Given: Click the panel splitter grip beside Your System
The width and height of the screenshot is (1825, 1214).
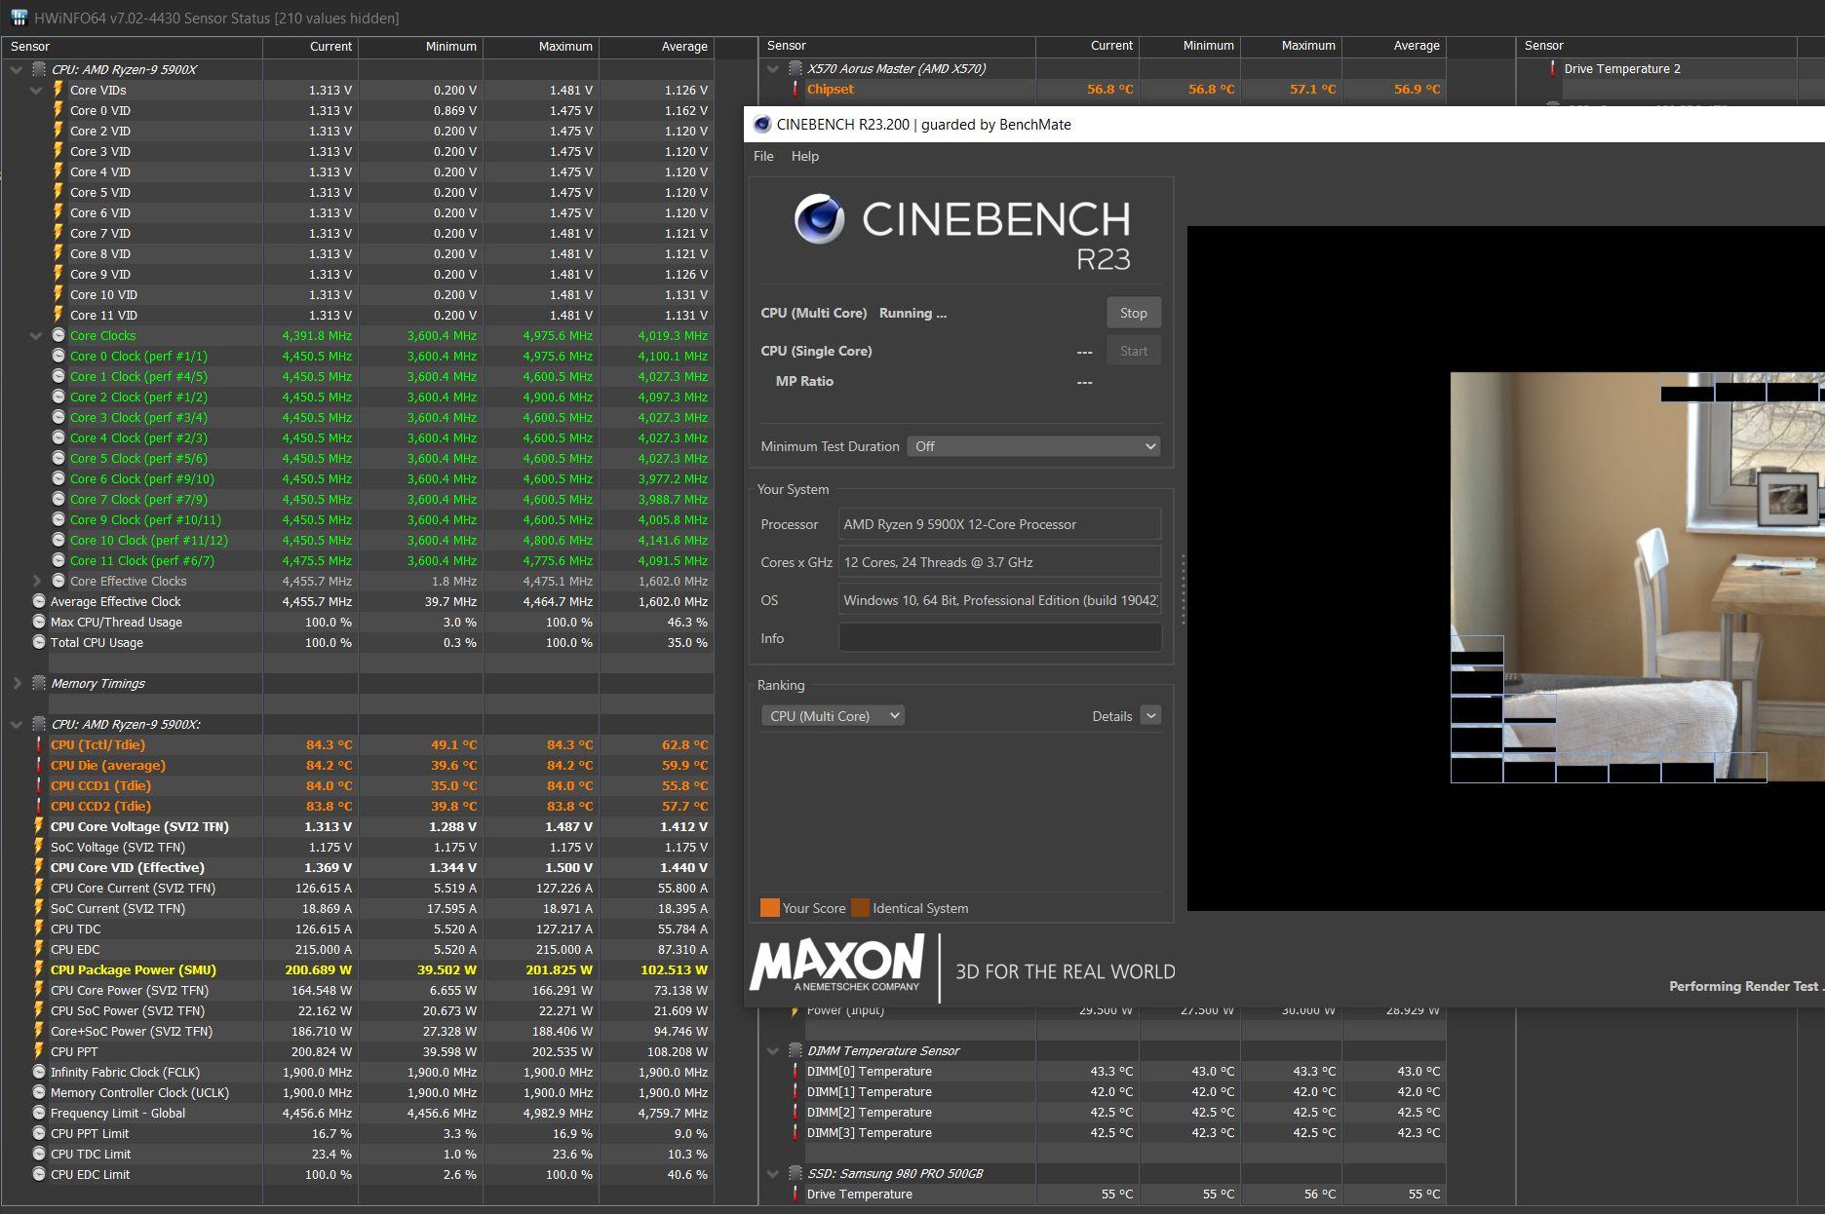Looking at the screenshot, I should click(1183, 589).
